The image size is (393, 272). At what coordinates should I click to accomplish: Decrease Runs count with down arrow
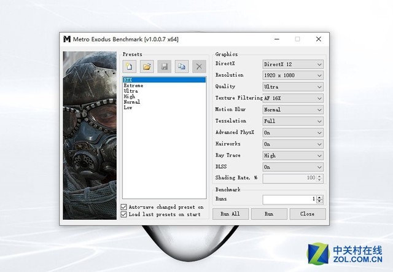coord(319,201)
